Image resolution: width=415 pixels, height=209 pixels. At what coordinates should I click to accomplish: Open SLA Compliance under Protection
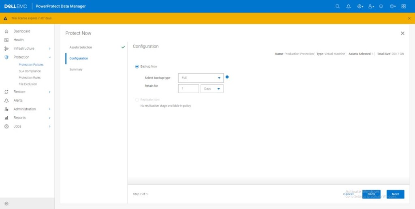(30, 71)
